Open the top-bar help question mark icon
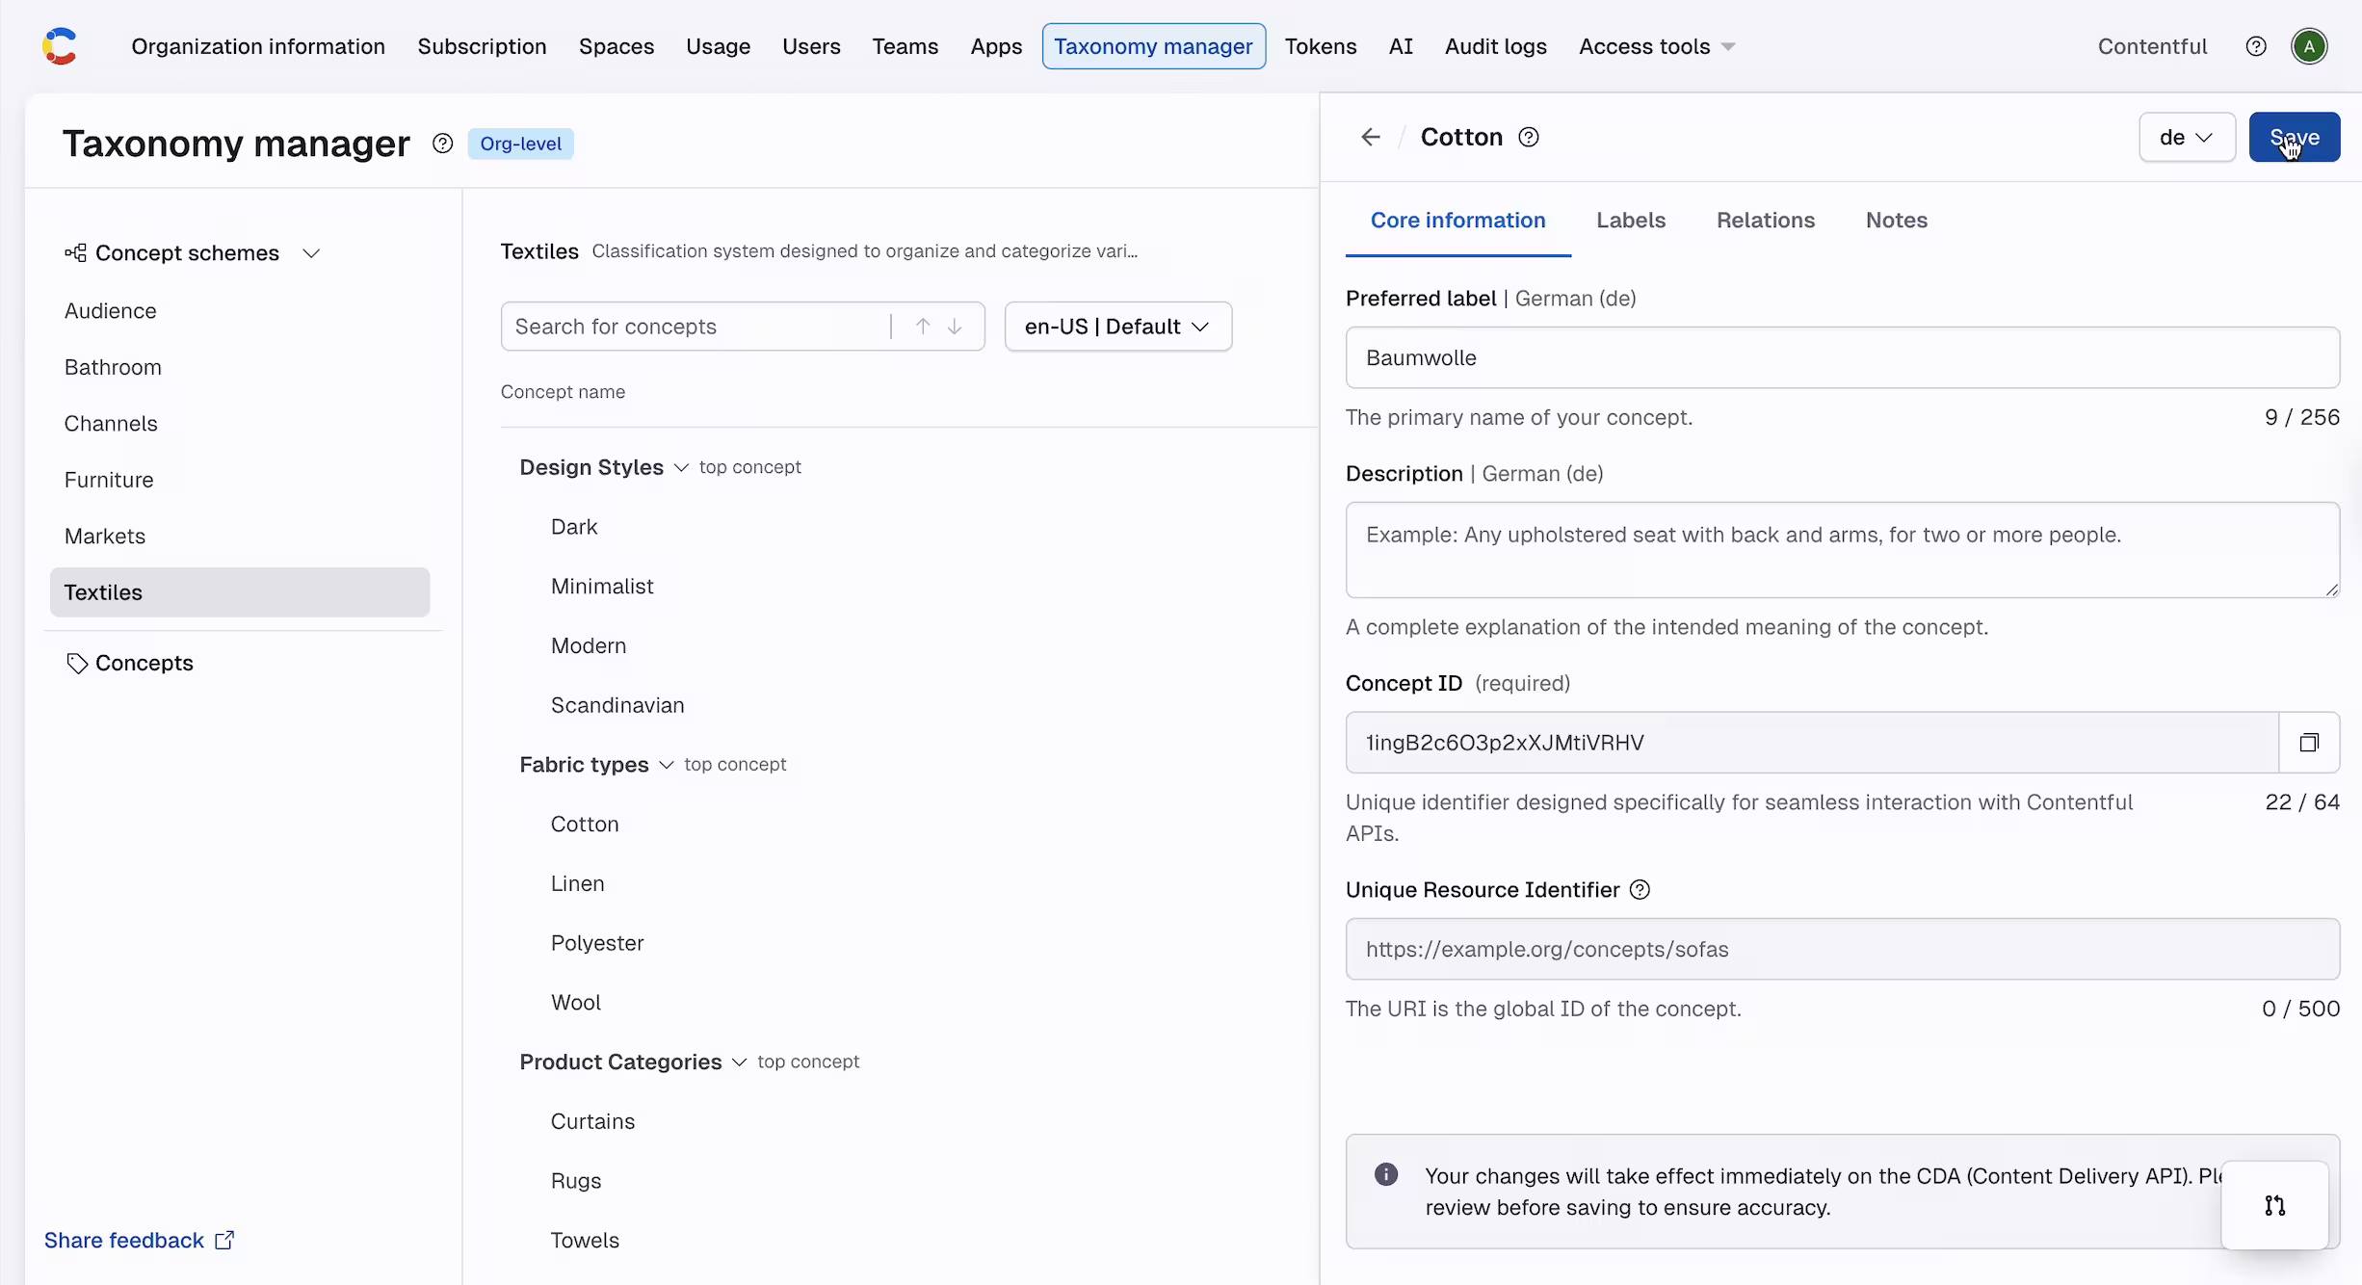This screenshot has width=2362, height=1285. click(2256, 46)
